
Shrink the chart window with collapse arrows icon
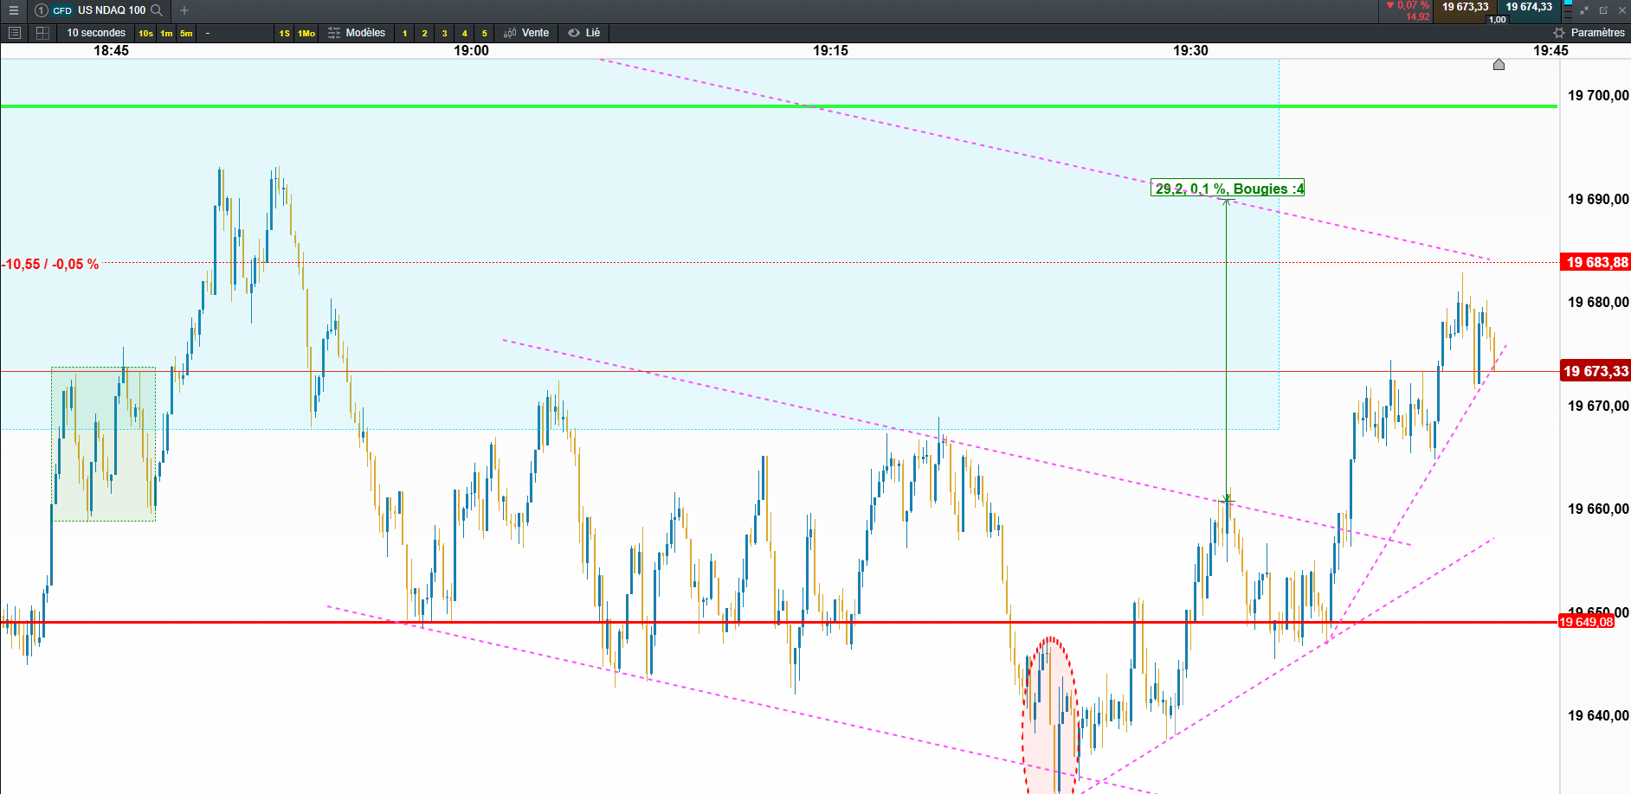(1584, 10)
